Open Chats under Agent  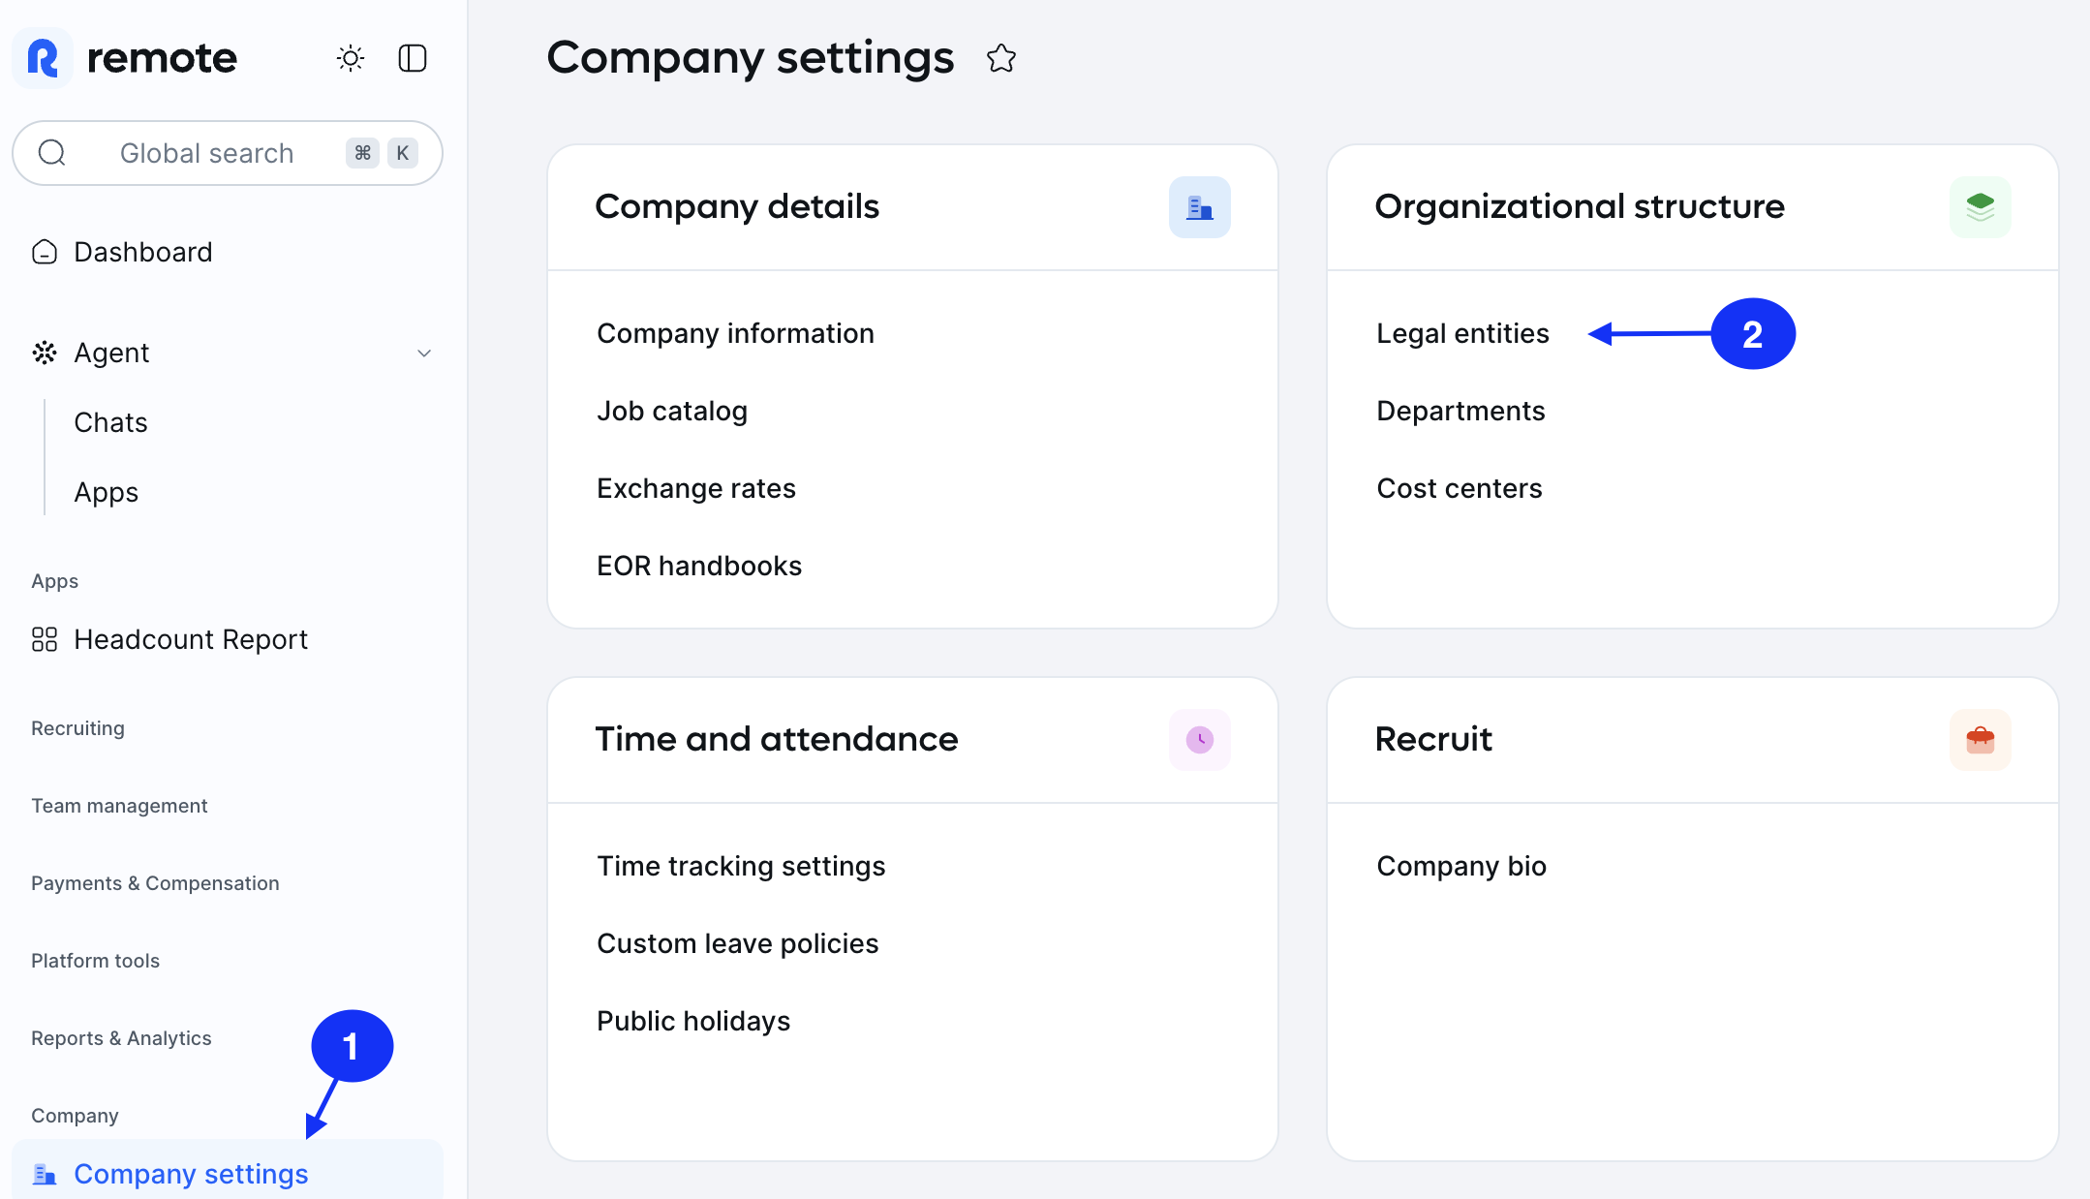point(110,422)
